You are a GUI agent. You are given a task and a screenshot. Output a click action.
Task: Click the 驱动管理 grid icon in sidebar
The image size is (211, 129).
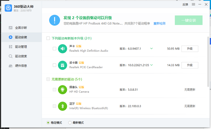click(11, 47)
